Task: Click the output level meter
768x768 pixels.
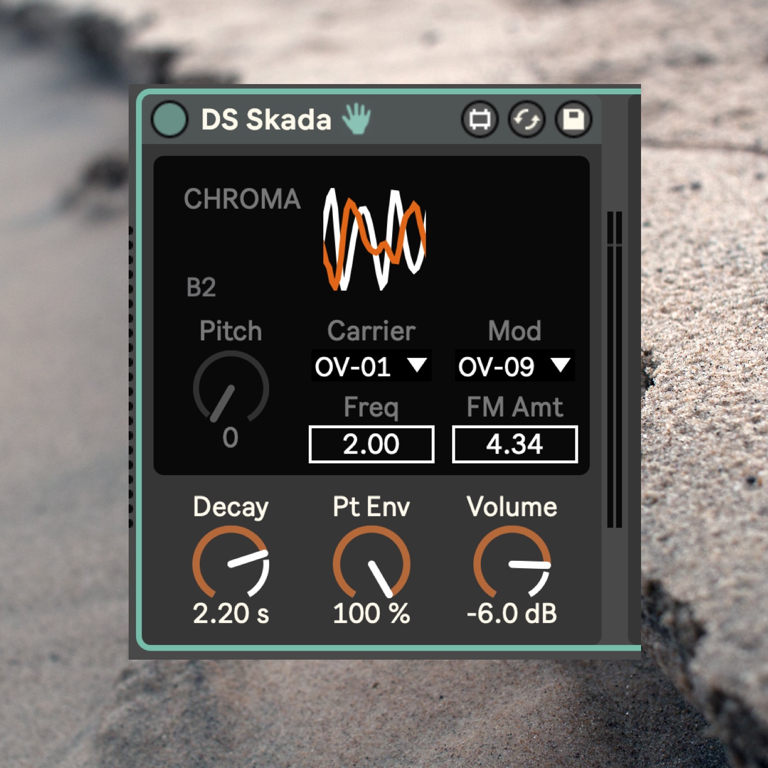Action: click(615, 370)
